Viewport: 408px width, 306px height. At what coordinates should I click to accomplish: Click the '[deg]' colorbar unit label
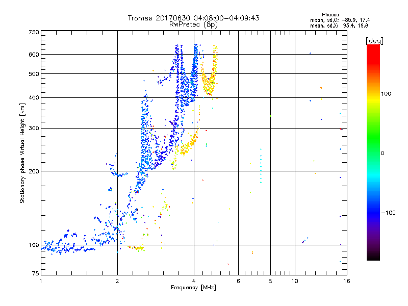coord(374,41)
